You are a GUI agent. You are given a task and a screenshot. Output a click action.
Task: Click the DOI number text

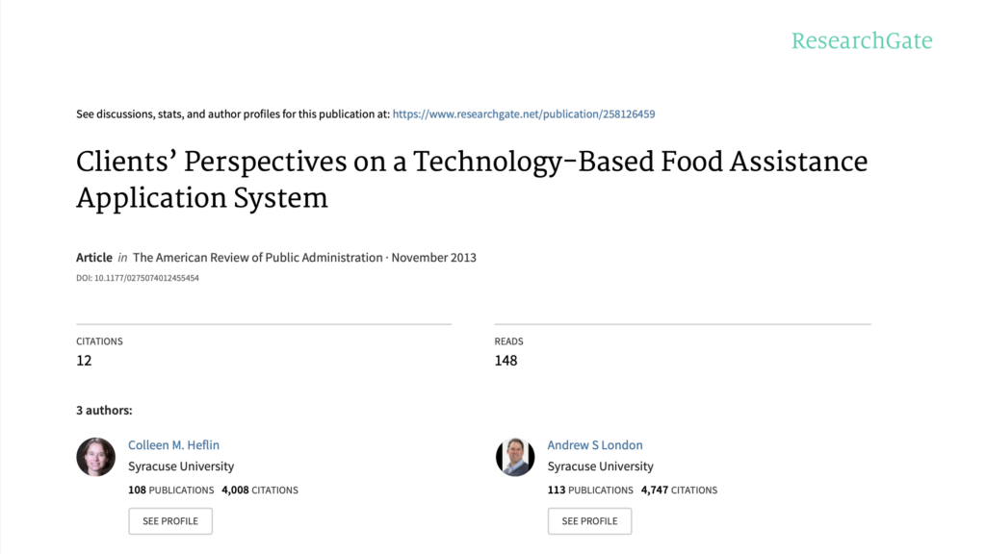(138, 278)
